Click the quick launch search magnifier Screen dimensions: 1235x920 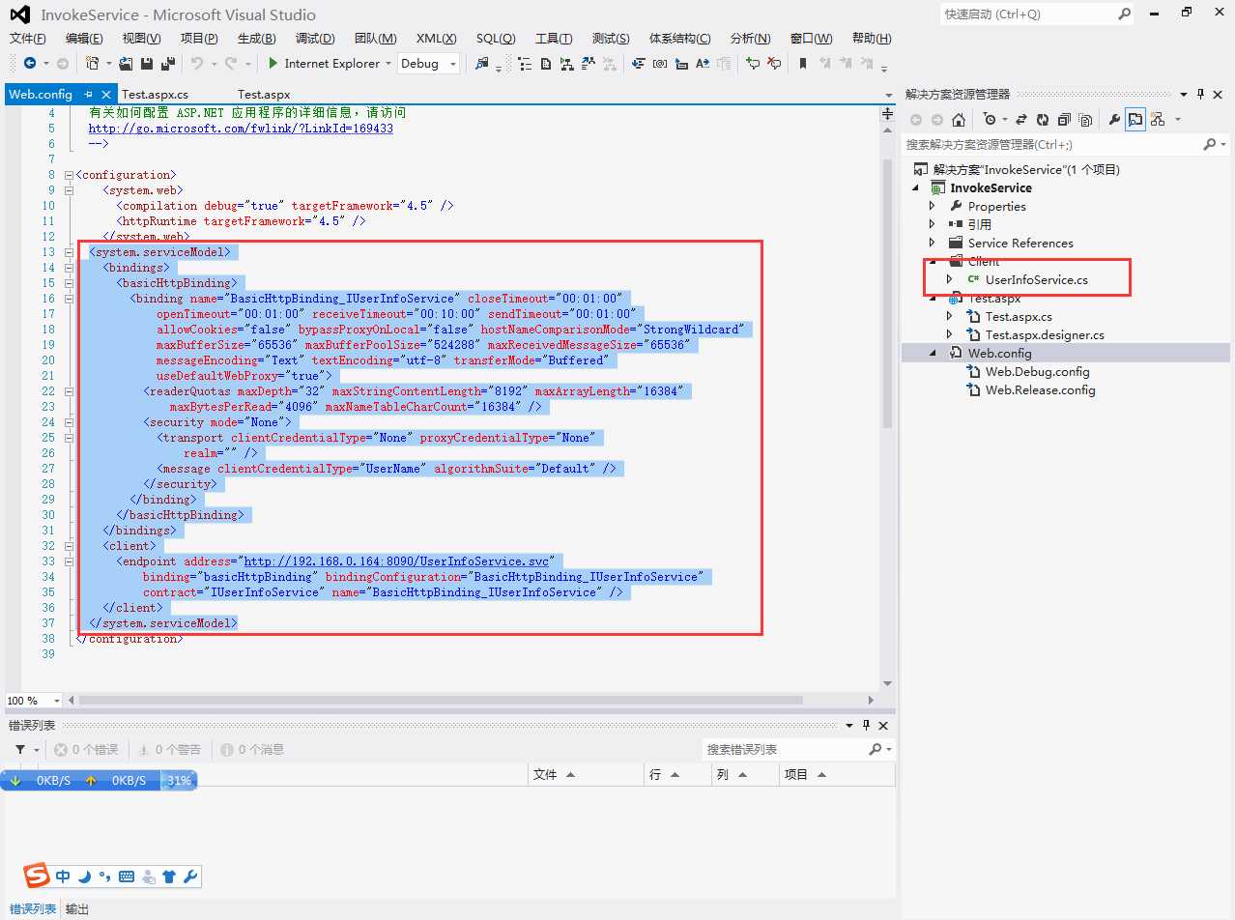click(x=1124, y=14)
